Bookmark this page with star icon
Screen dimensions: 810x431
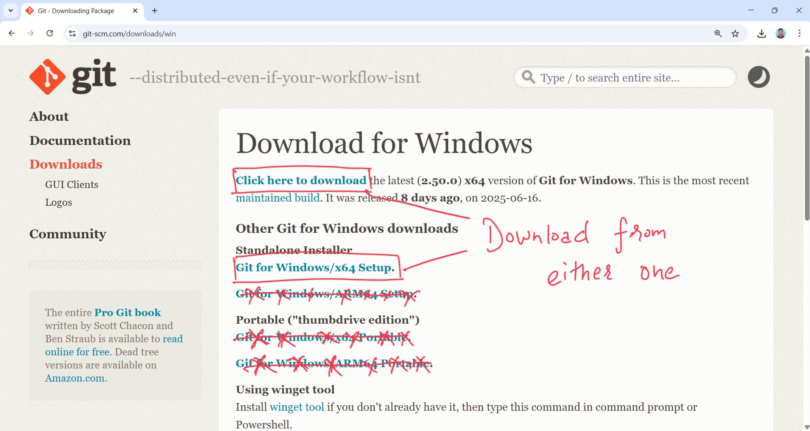point(735,33)
